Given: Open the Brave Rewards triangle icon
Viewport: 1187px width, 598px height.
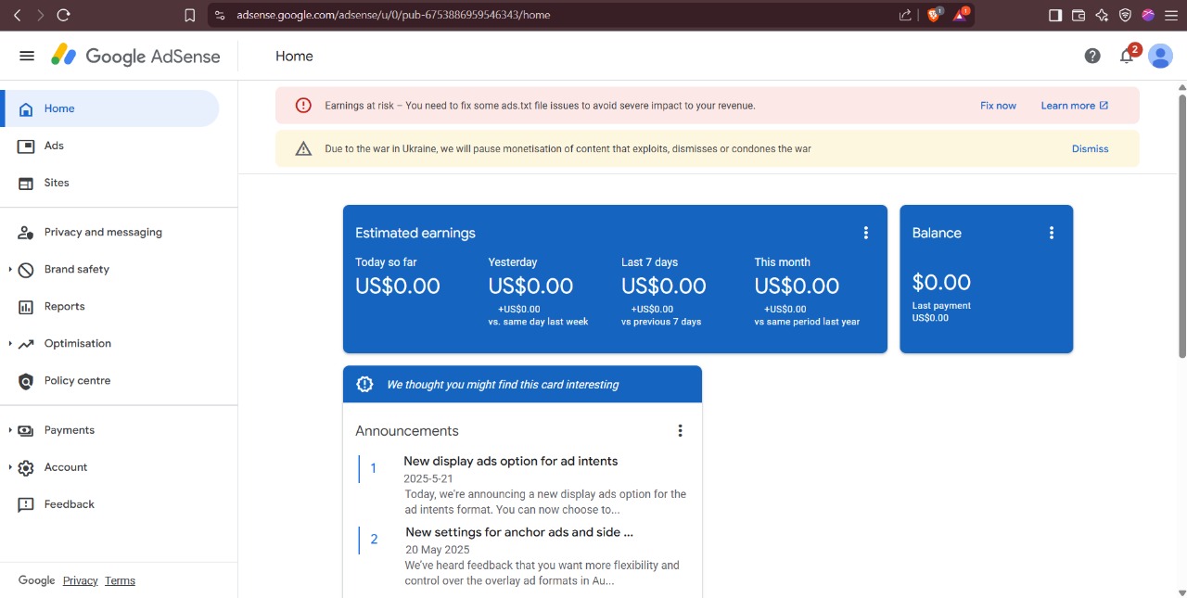Looking at the screenshot, I should click(961, 15).
